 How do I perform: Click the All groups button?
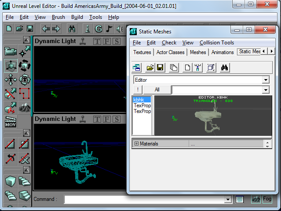(157, 90)
